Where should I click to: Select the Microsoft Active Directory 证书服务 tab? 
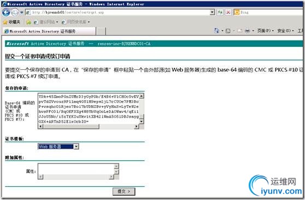coord(49,31)
